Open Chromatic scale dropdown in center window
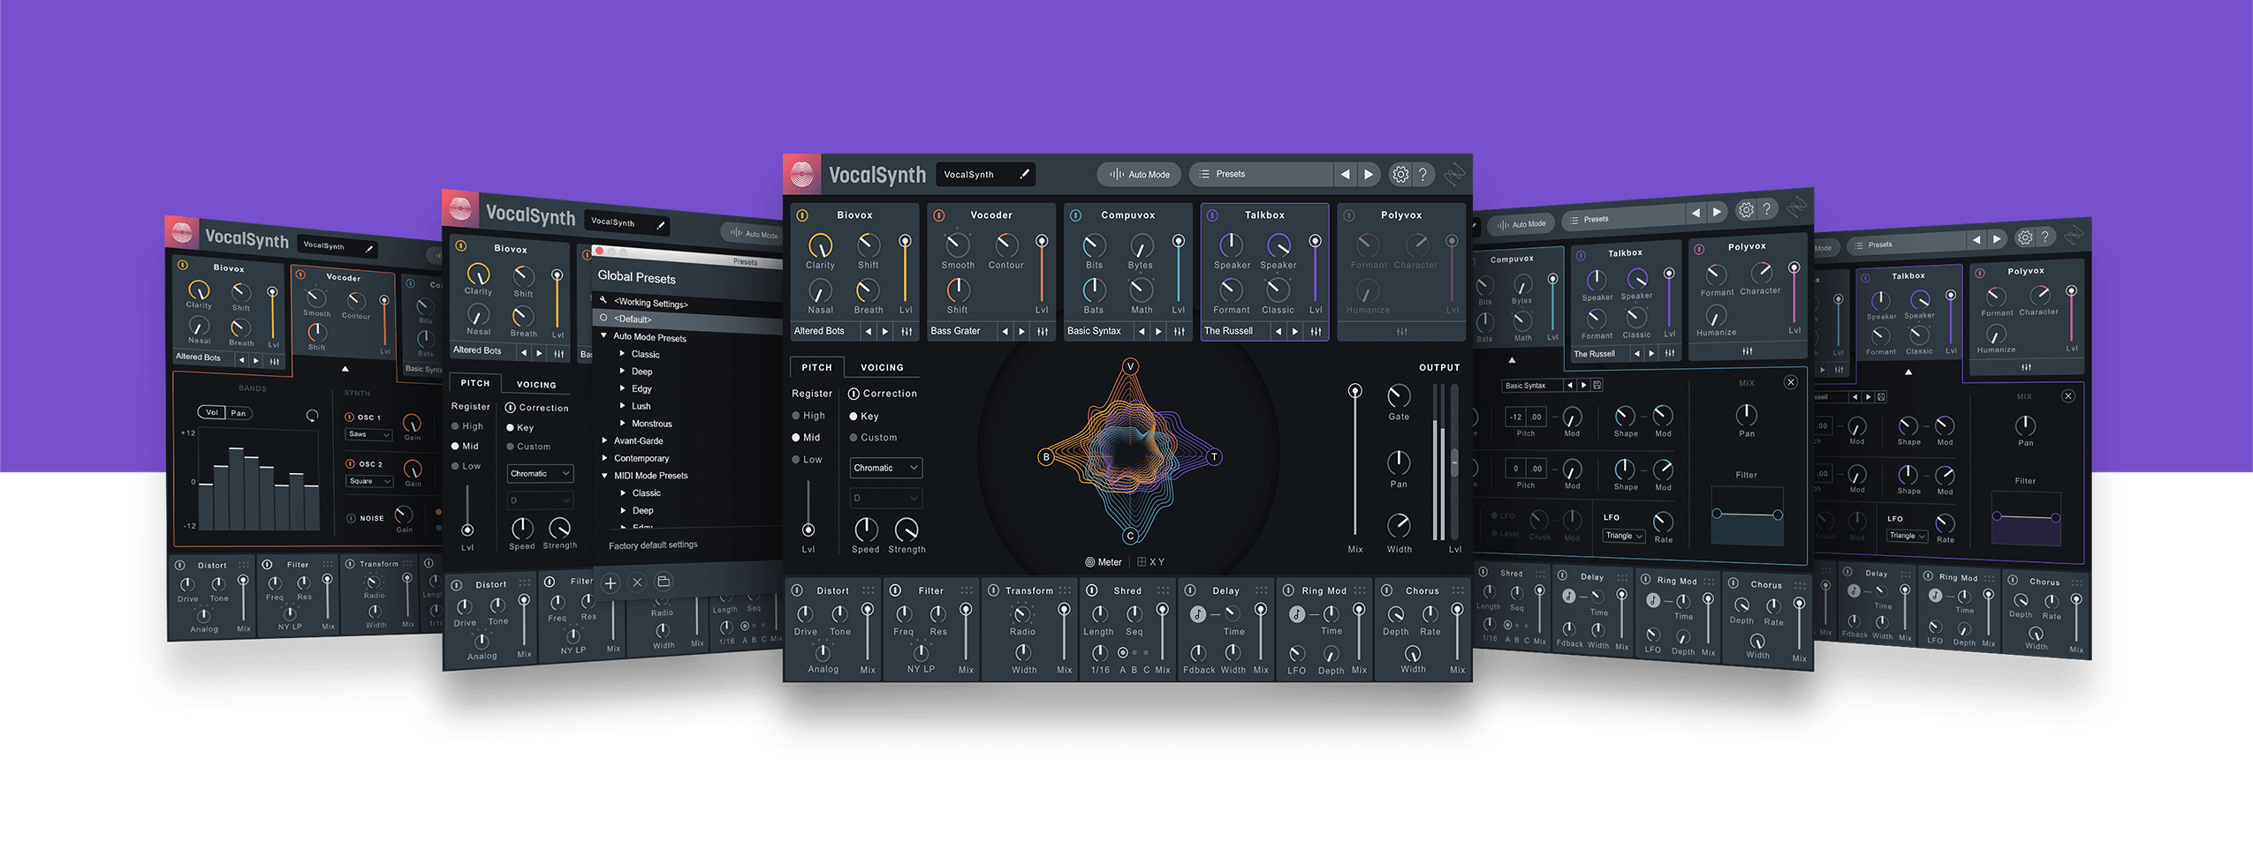This screenshot has height=842, width=2253. click(886, 468)
